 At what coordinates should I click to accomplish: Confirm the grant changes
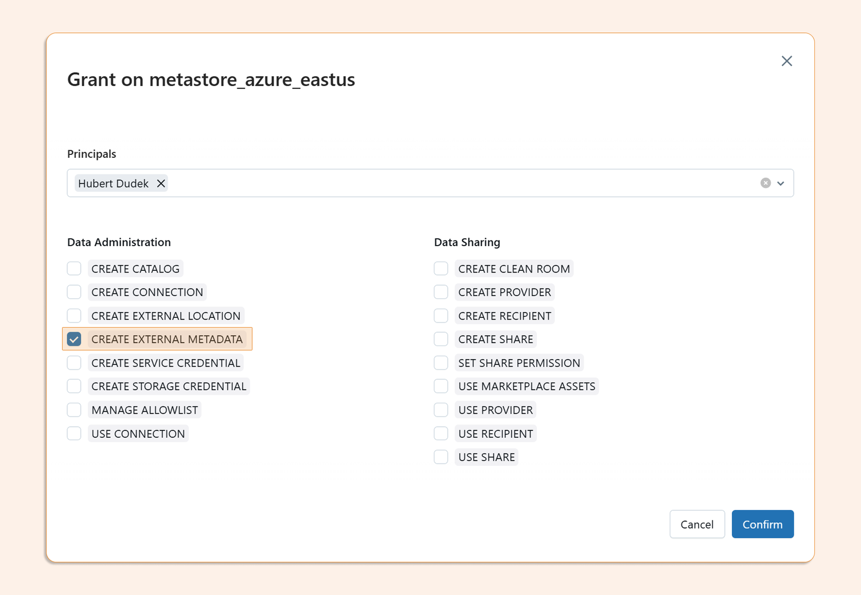[762, 524]
